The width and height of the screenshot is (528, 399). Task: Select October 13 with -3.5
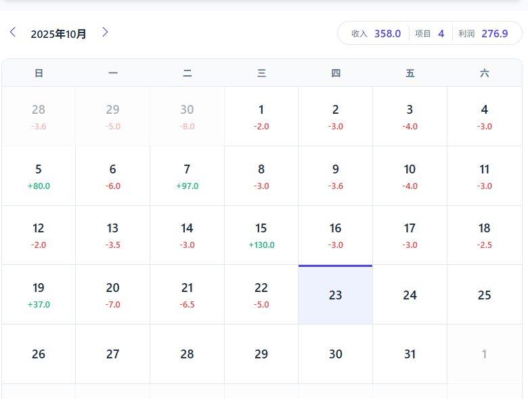113,235
